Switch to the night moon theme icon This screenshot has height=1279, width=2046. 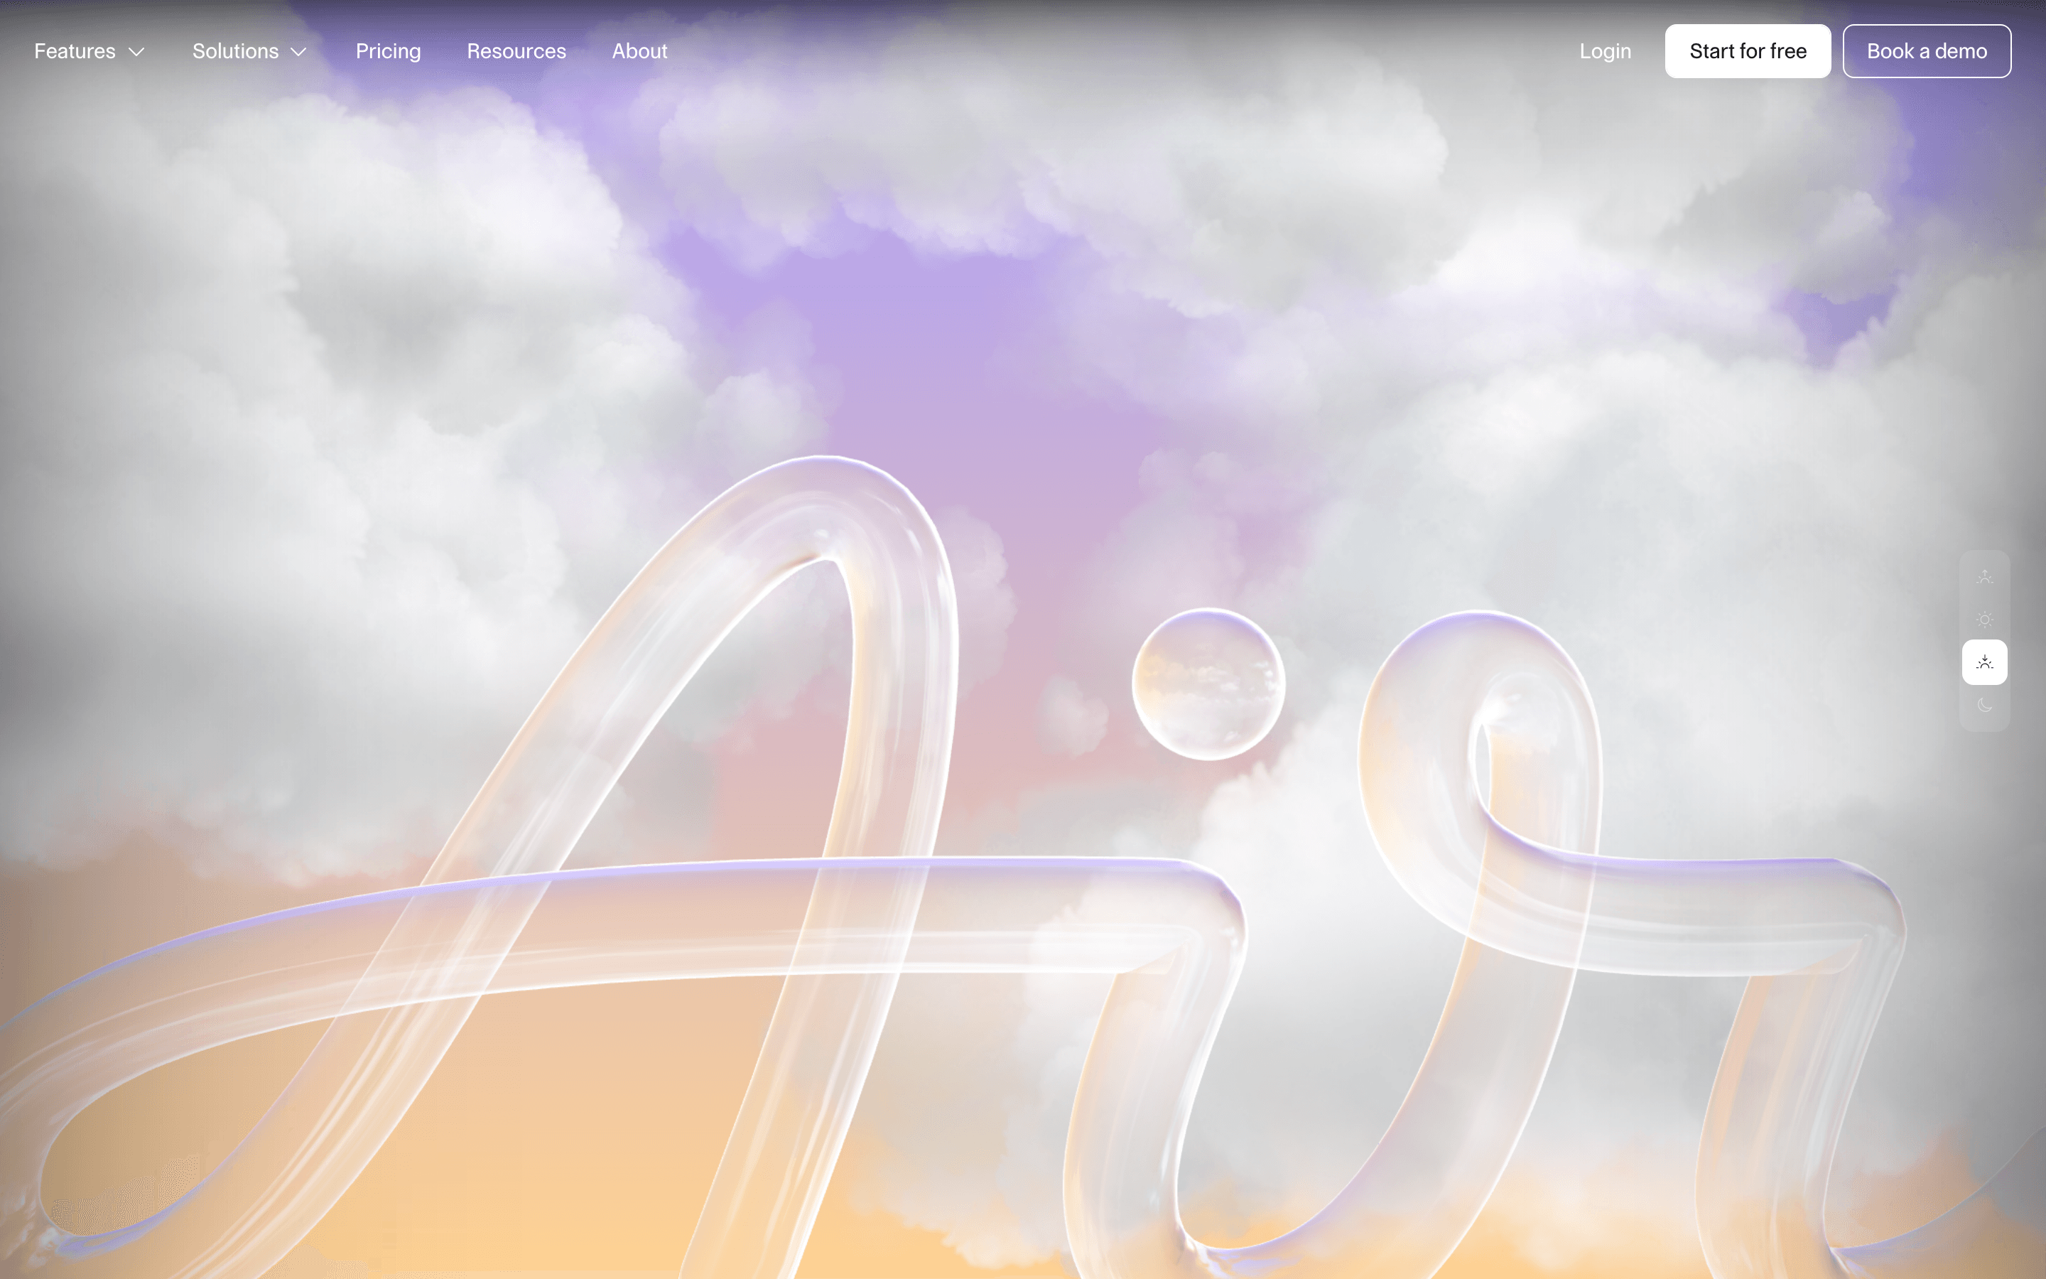click(x=1984, y=705)
